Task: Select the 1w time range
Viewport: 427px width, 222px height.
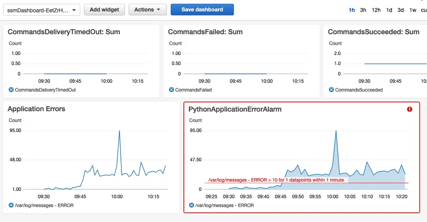Action: click(412, 10)
